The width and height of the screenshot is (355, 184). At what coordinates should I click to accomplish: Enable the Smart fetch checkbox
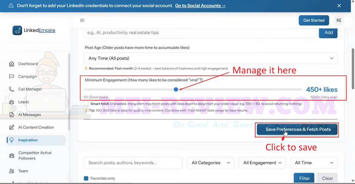point(86,104)
